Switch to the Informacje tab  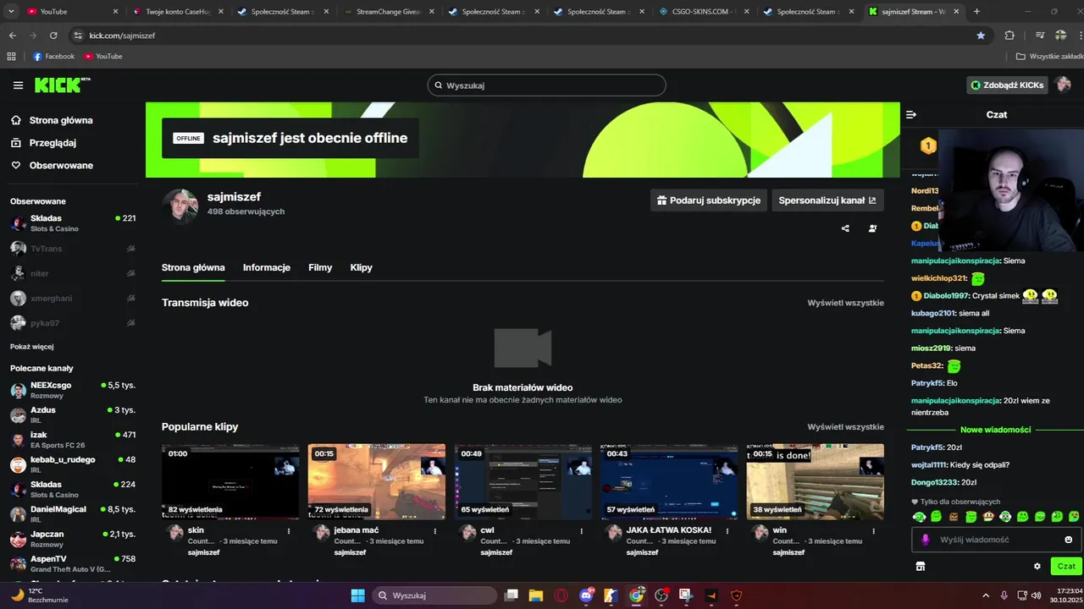(x=267, y=267)
